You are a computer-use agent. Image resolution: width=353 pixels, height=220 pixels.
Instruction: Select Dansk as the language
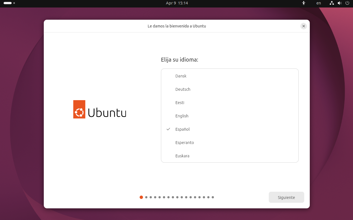tap(181, 76)
